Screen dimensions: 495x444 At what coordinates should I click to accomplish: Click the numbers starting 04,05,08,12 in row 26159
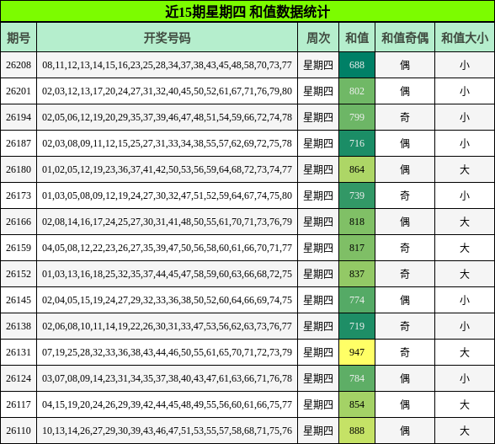[x=167, y=248]
